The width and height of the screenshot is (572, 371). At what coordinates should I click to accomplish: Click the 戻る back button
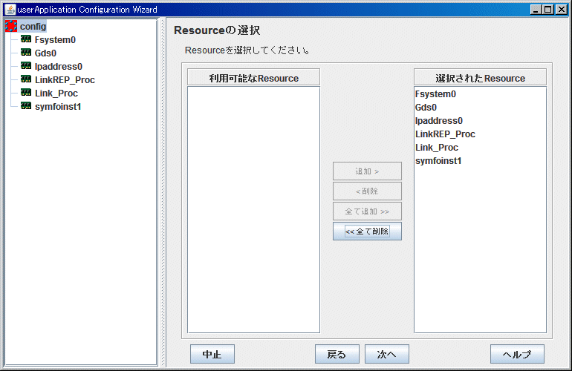(337, 354)
